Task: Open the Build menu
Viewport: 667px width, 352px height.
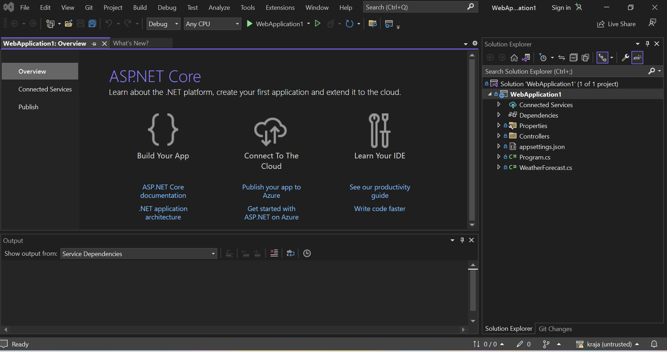Action: (140, 7)
